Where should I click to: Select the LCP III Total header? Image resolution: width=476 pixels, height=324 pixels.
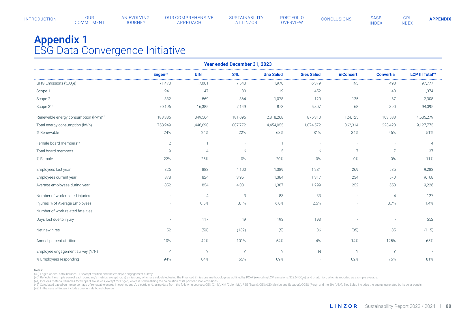[x=423, y=74]
